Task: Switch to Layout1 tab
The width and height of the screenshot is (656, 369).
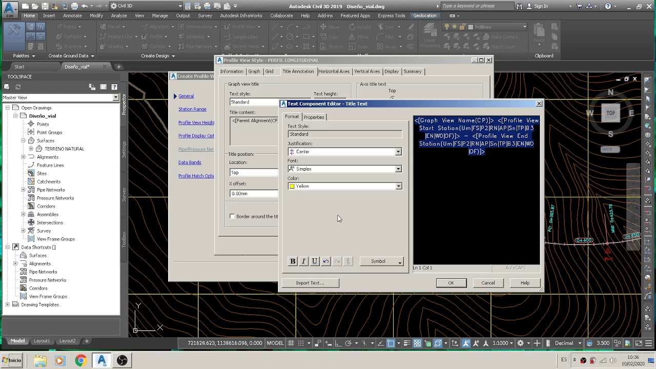Action: (x=42, y=341)
